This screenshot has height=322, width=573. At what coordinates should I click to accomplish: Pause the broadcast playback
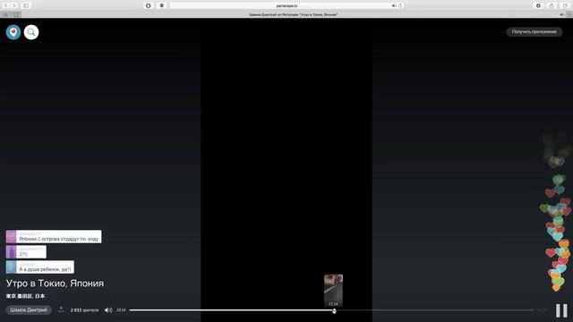tap(561, 310)
